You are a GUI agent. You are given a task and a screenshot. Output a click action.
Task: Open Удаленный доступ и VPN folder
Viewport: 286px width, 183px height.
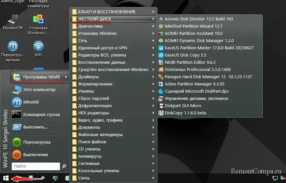tap(114, 48)
